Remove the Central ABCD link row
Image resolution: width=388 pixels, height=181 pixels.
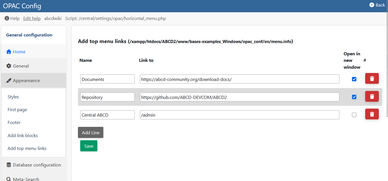point(372,114)
